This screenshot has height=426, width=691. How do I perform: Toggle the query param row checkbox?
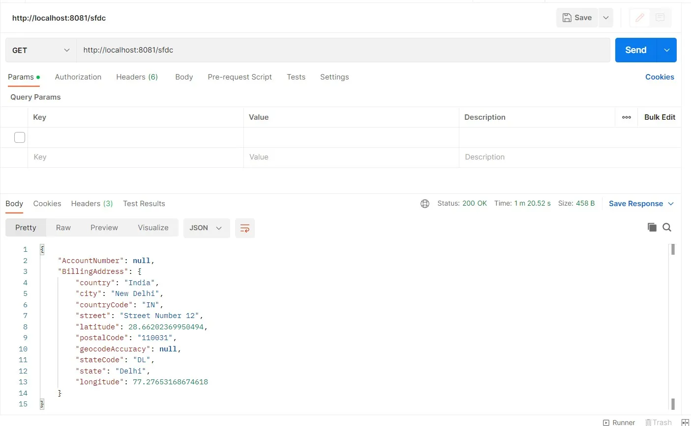coord(20,137)
